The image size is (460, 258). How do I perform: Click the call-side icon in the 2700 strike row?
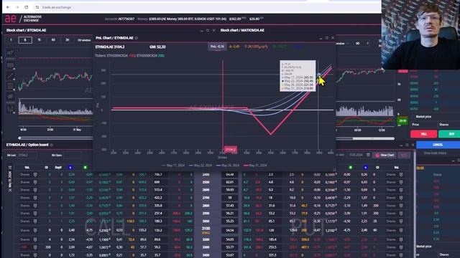[35, 198]
